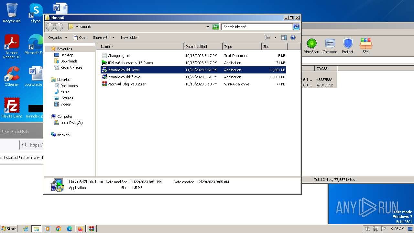Select Patch-Ali.Dbg_v18.2.rar archive icon

tap(104, 84)
